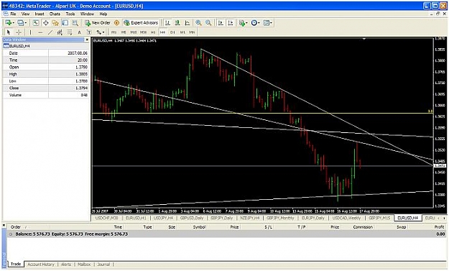449x271 pixels.
Task: Open the Charts menu
Action: coord(55,14)
